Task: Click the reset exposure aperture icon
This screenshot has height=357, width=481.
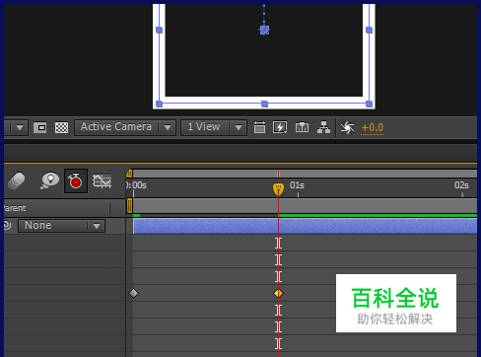Action: click(347, 127)
